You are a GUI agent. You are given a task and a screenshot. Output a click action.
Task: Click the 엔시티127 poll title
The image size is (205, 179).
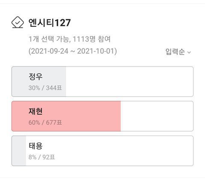50,23
